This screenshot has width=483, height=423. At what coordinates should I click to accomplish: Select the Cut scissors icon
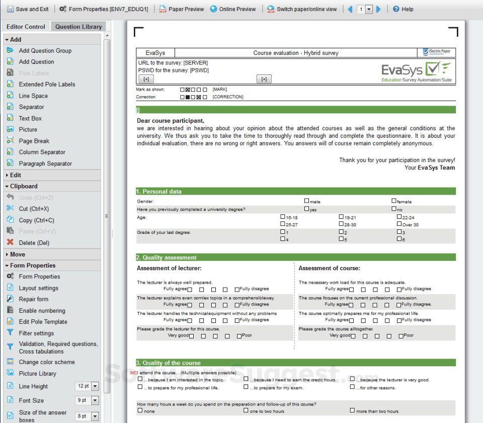10,209
